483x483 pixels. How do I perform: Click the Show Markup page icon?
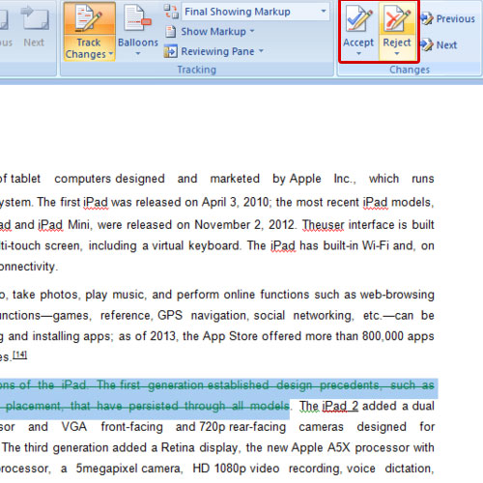tap(170, 32)
